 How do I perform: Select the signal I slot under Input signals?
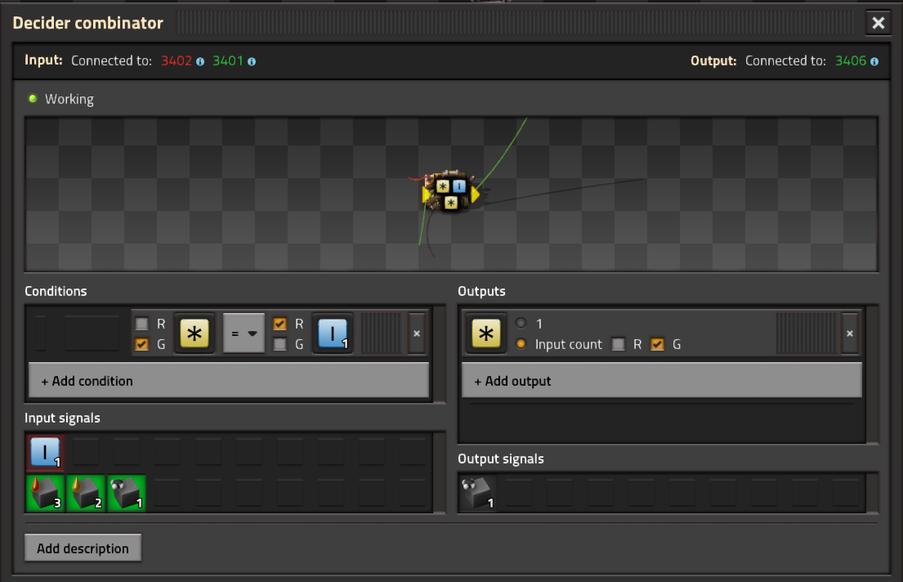click(45, 452)
